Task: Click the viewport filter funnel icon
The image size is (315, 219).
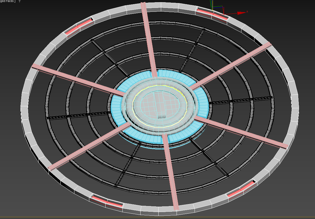Action: click(19, 1)
